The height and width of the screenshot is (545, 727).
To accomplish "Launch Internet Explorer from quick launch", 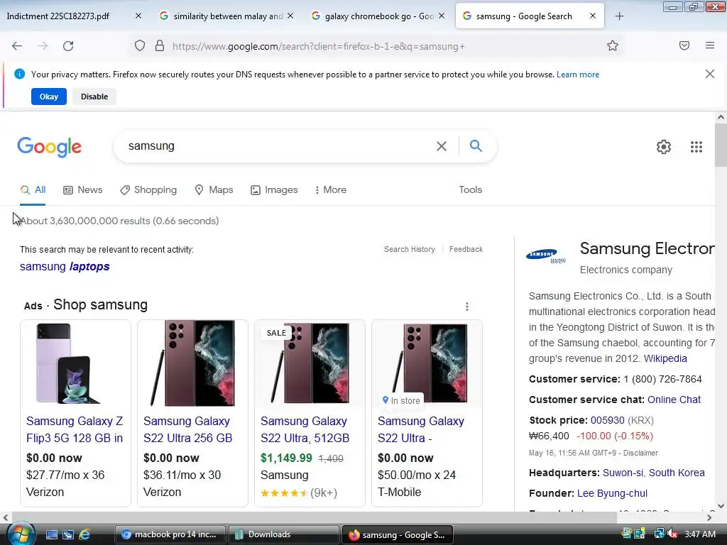I will coord(84,534).
